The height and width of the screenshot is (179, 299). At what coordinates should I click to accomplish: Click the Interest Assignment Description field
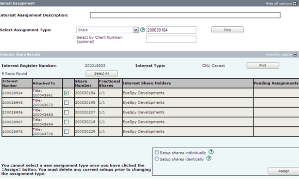(x=185, y=15)
